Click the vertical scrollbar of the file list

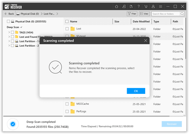point(186,39)
